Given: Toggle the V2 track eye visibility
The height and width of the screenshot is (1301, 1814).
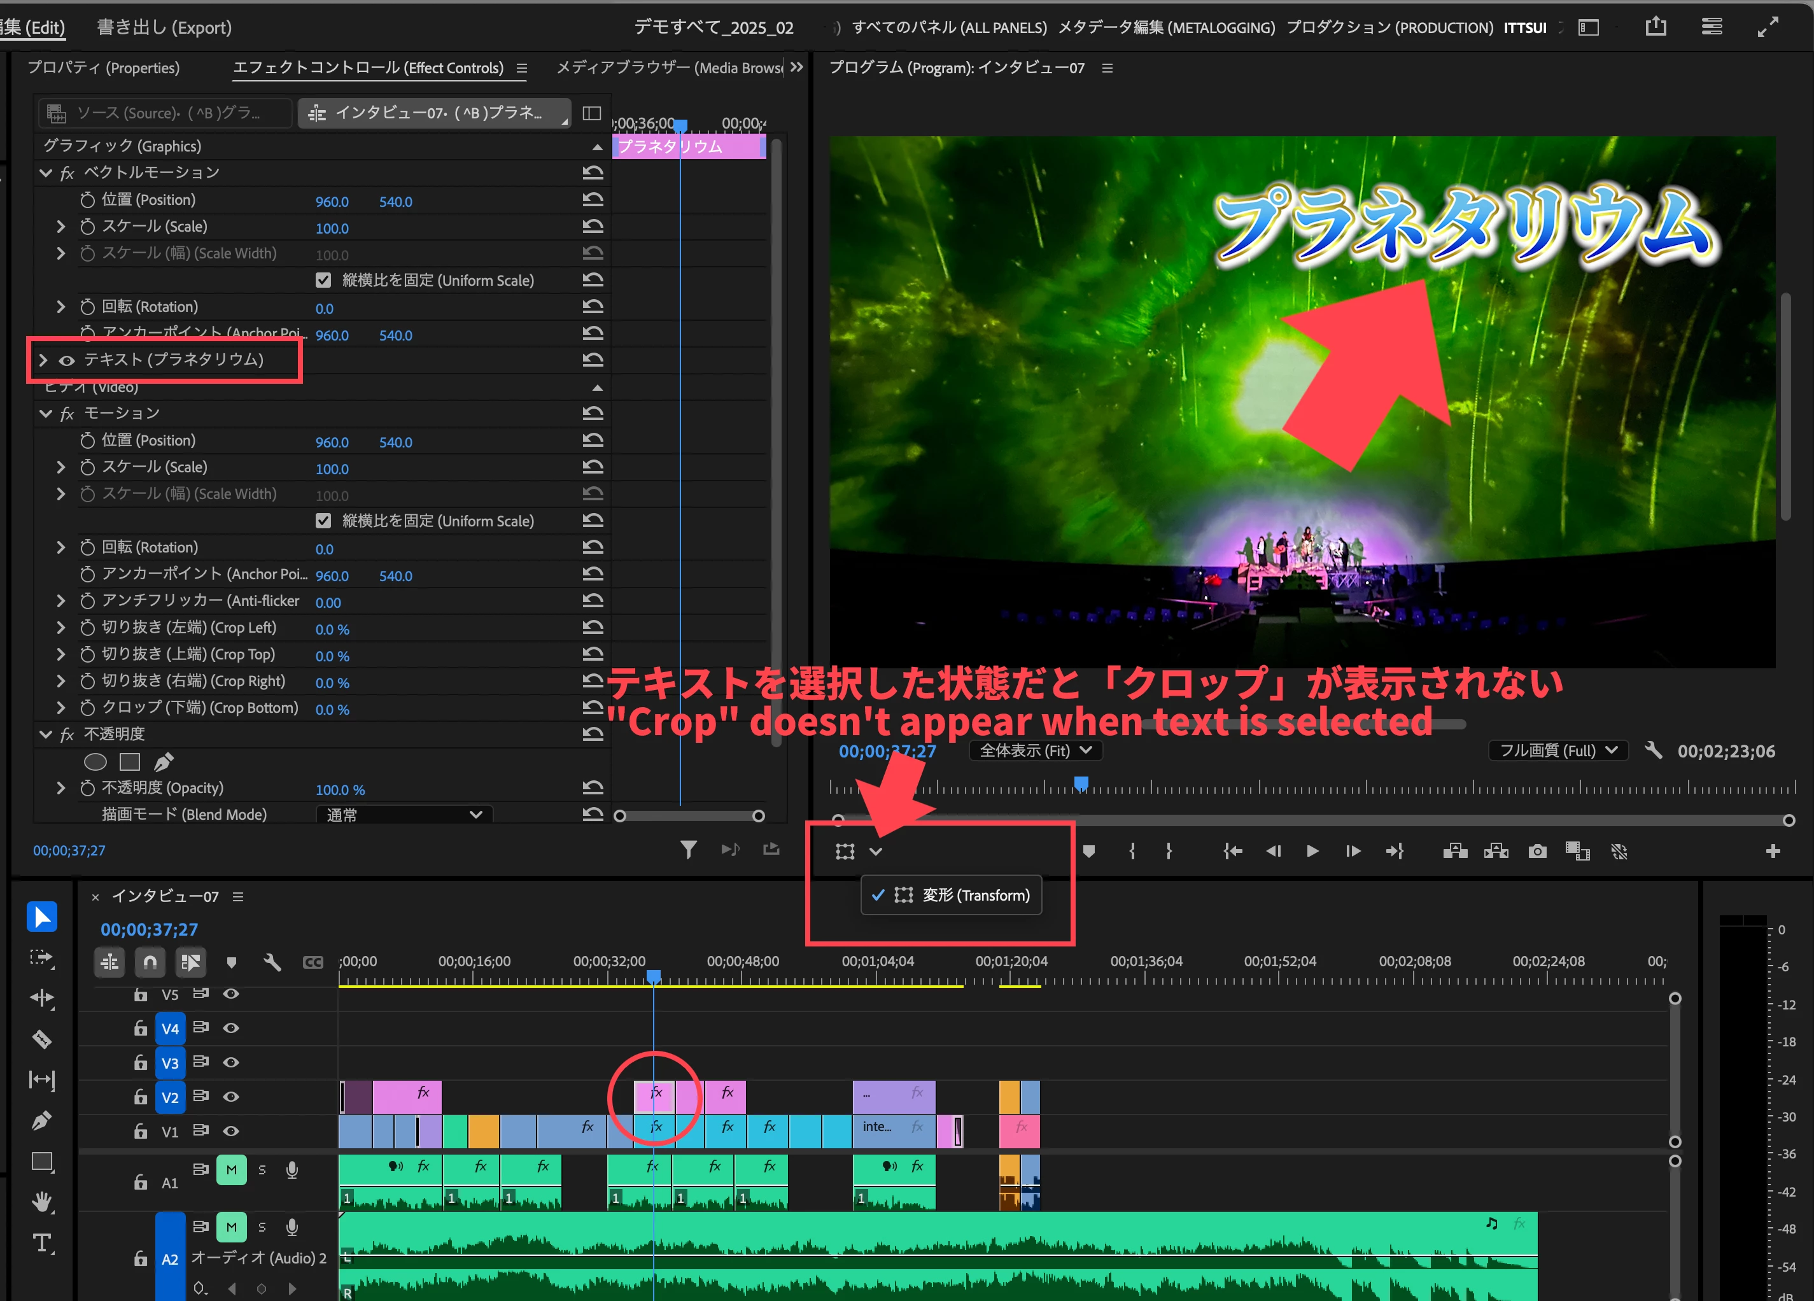Looking at the screenshot, I should pos(231,1096).
